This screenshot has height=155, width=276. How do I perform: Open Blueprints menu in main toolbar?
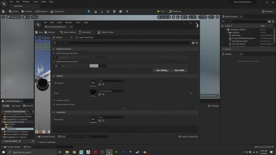click(41, 12)
